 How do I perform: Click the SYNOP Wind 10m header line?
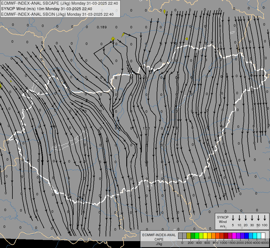(47, 9)
